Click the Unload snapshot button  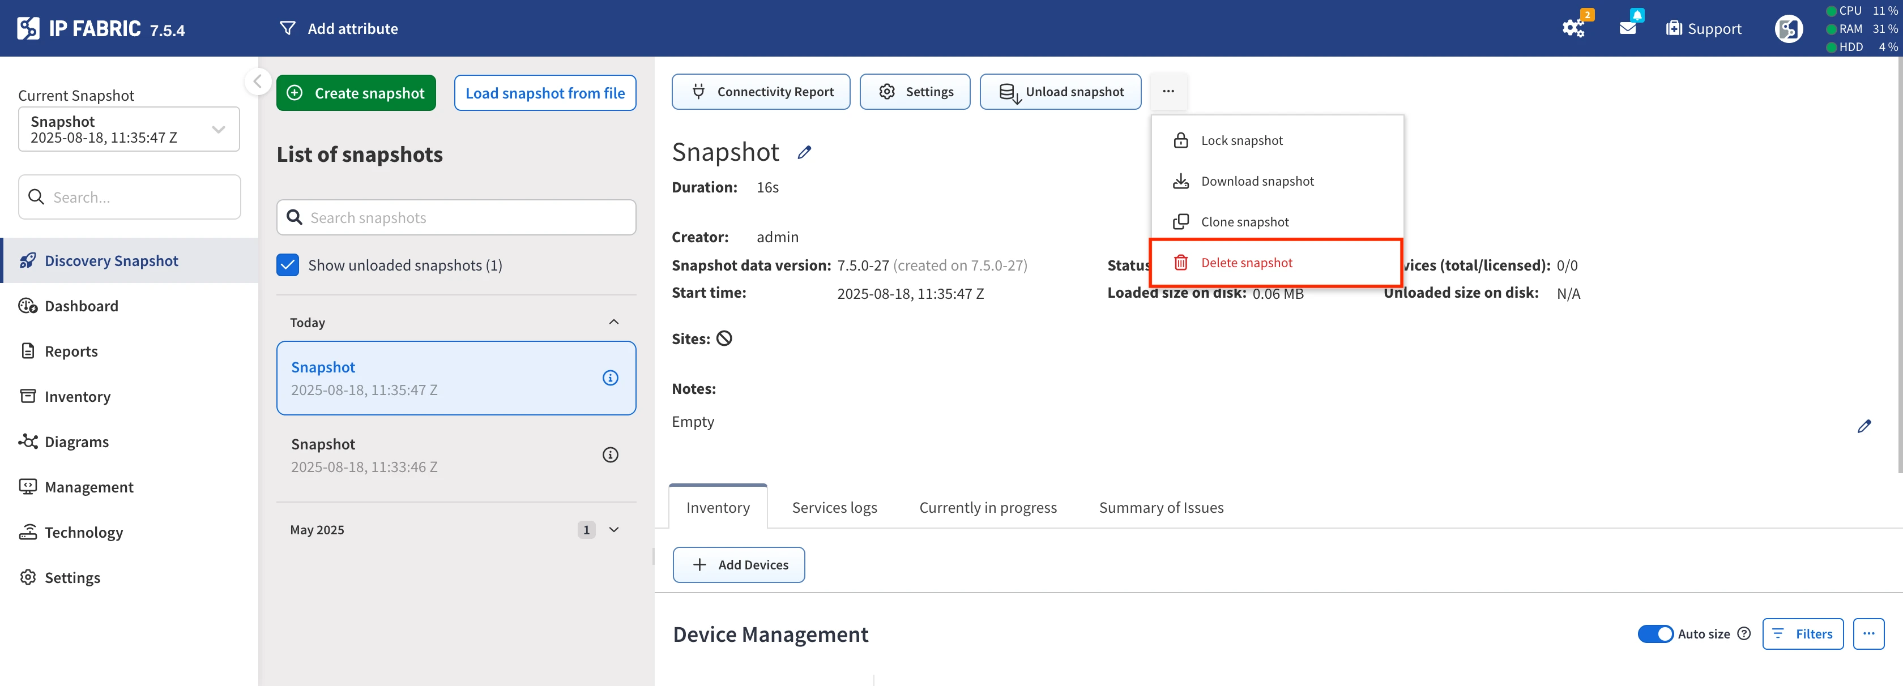click(1060, 92)
